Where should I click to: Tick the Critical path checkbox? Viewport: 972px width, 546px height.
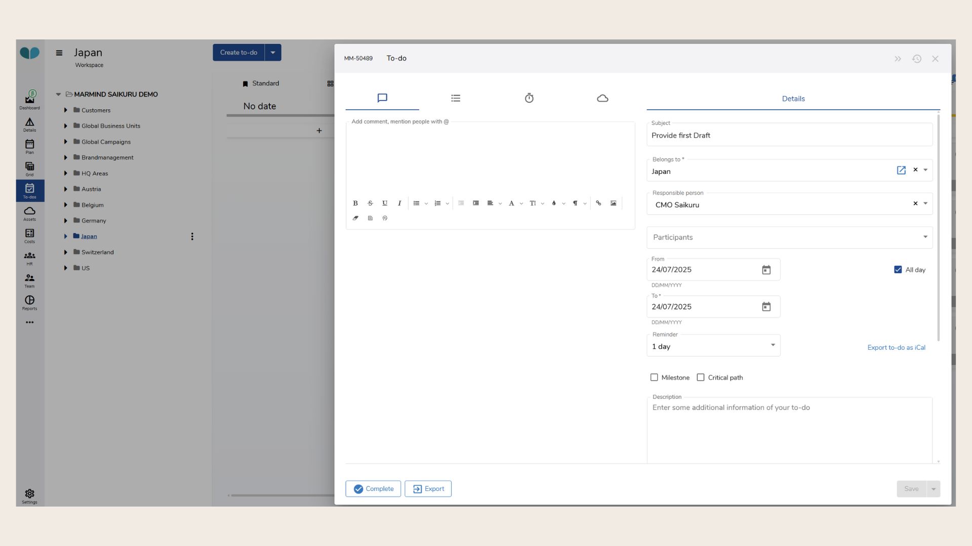click(x=701, y=378)
